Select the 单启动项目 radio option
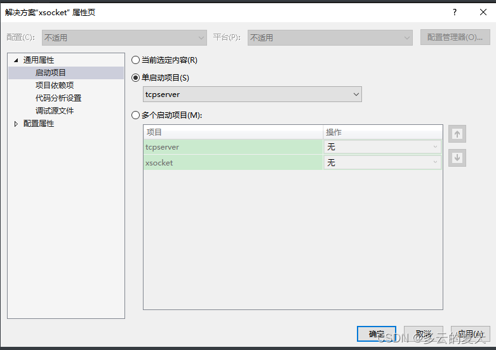Viewport: 496px width, 350px height. pyautogui.click(x=135, y=77)
